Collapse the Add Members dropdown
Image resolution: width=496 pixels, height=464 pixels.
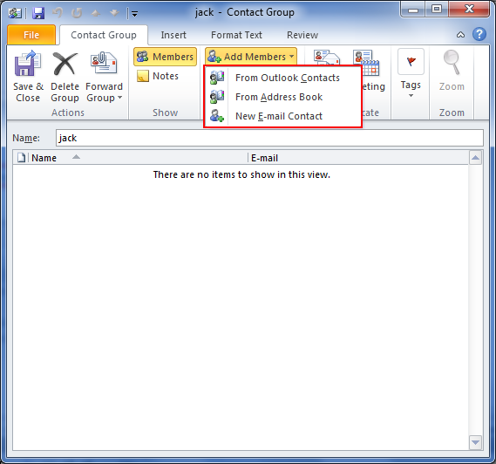coord(251,57)
